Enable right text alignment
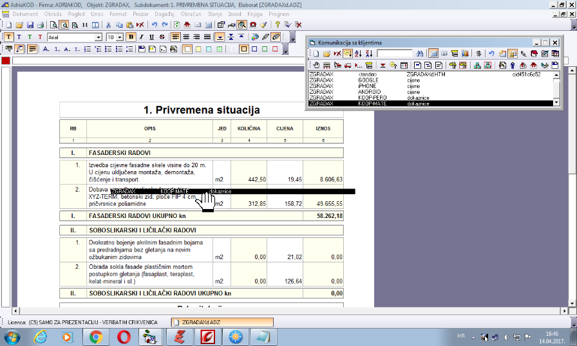Viewport: 577px width, 346px height. 196,37
